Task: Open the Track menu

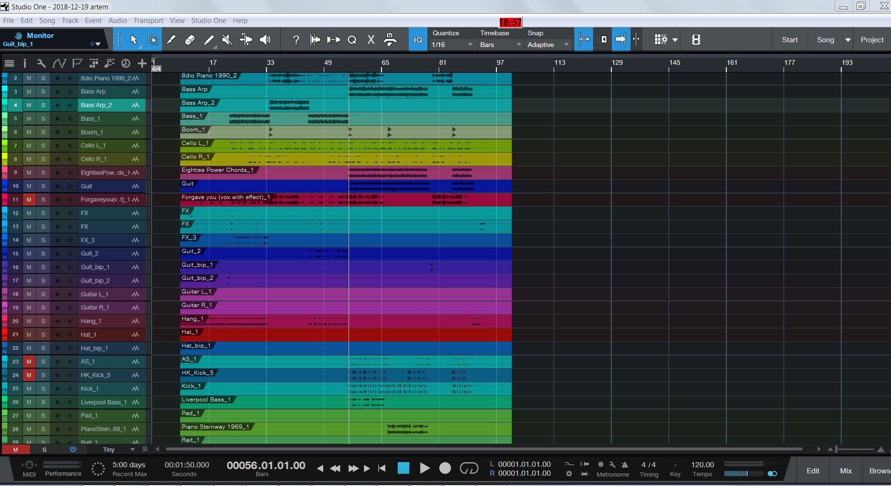Action: [70, 21]
